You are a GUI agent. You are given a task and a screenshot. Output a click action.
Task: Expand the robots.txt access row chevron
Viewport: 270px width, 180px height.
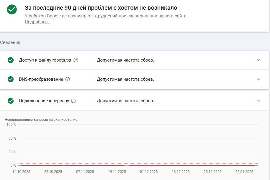(x=258, y=60)
